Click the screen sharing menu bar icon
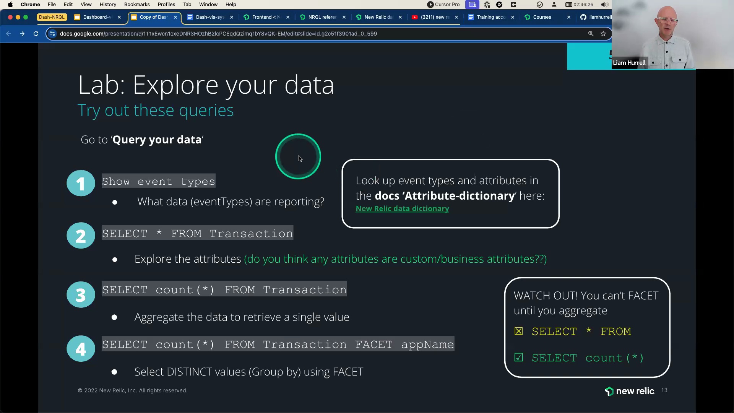This screenshot has height=413, width=734. (x=473, y=5)
